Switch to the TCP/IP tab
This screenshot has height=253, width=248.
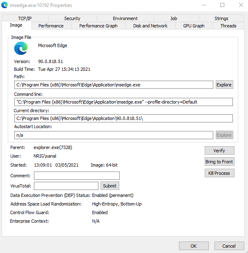[x=25, y=18]
